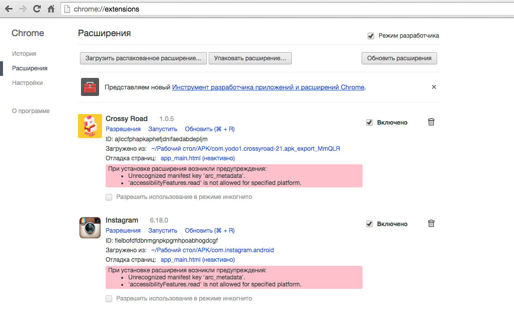Open Инструмент разработчика приложений link
This screenshot has height=310, width=514.
(x=268, y=87)
